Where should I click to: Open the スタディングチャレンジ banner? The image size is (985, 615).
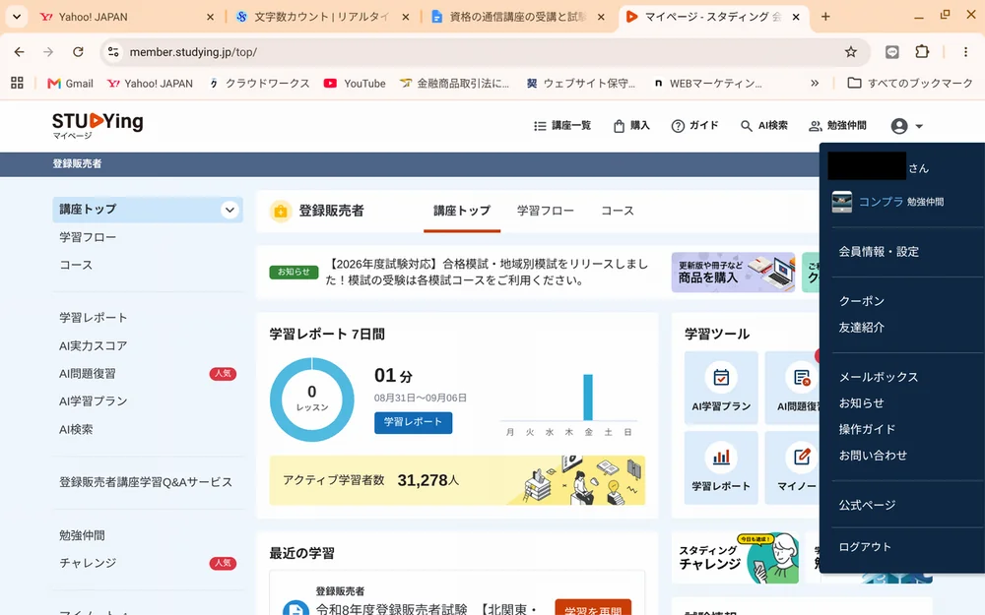pos(736,557)
